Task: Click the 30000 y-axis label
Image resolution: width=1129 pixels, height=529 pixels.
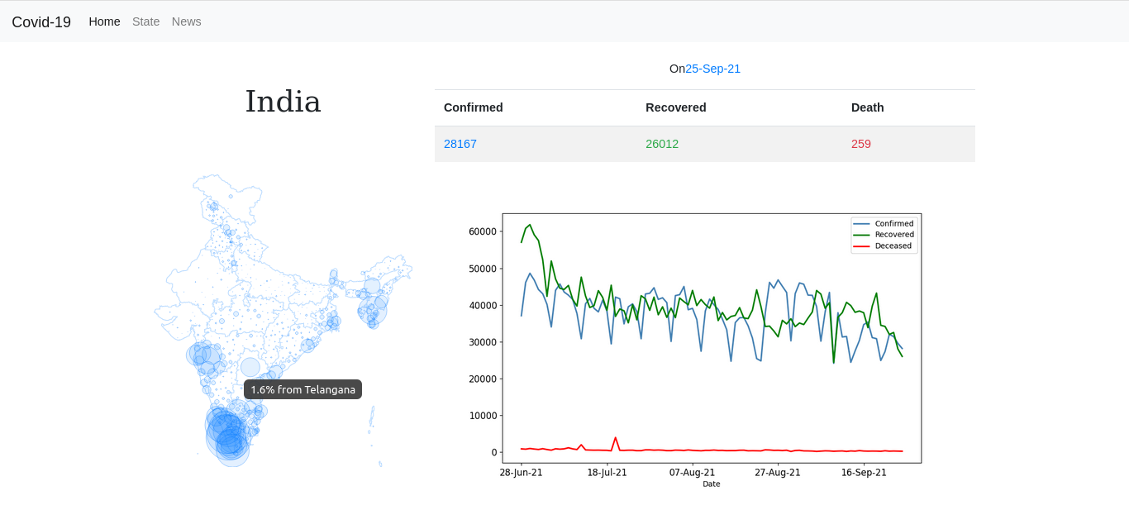Action: [483, 342]
